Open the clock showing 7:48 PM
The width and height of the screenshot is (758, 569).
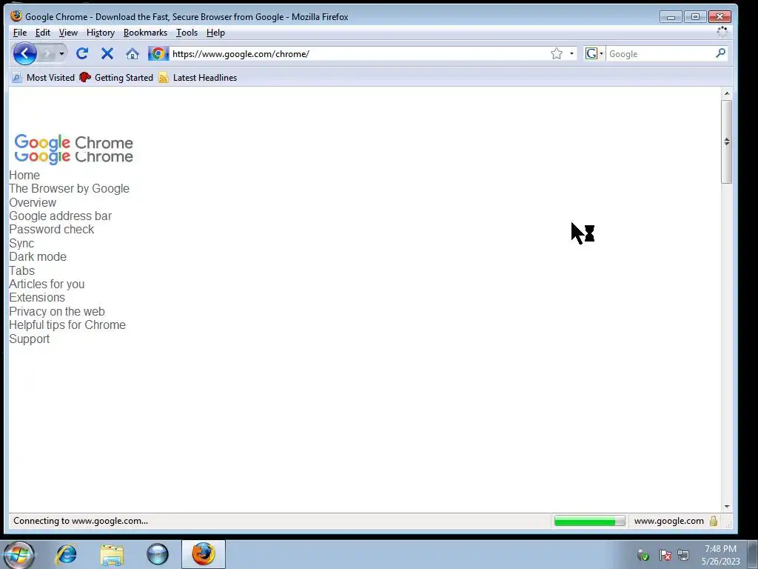tap(720, 555)
